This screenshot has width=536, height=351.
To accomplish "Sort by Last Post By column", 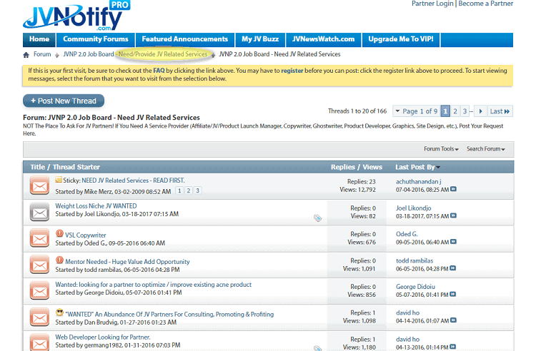I will coord(417,167).
